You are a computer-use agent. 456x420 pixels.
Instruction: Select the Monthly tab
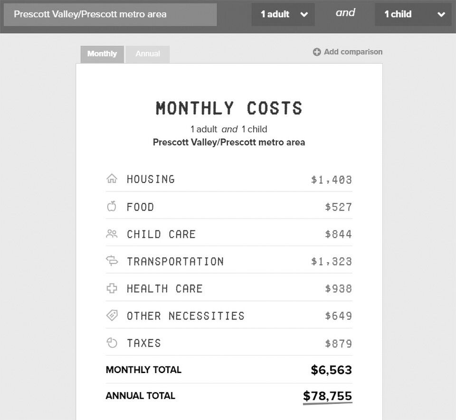click(x=102, y=54)
